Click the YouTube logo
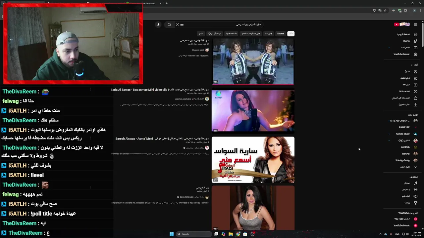 402,24
